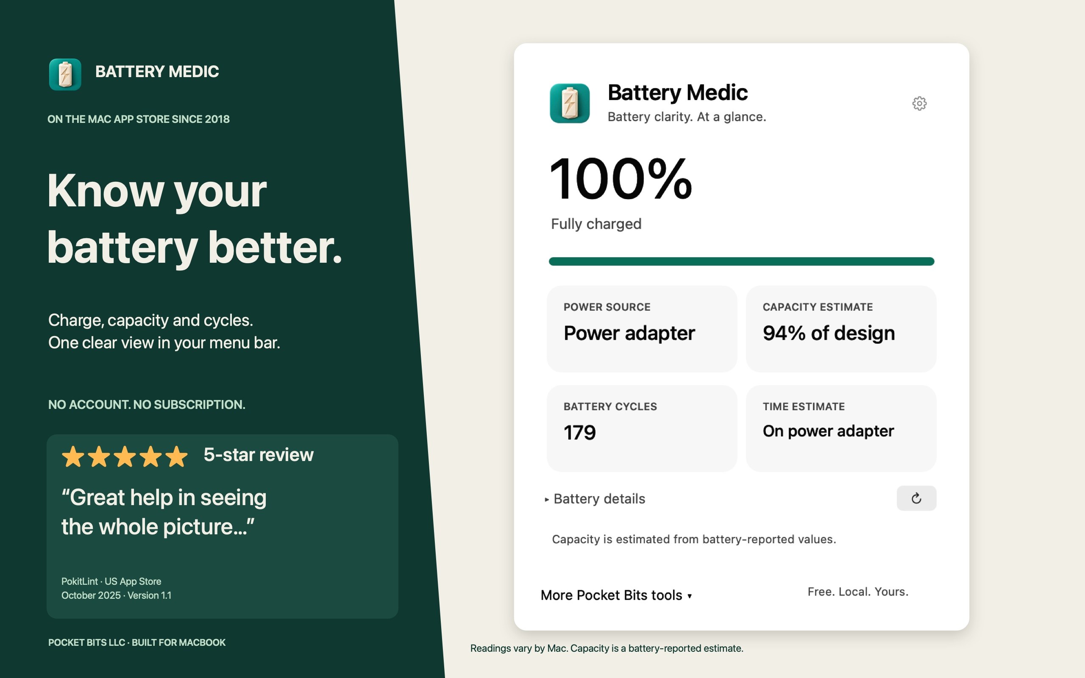Click the five gold review stars
The image size is (1085, 678).
coord(125,456)
